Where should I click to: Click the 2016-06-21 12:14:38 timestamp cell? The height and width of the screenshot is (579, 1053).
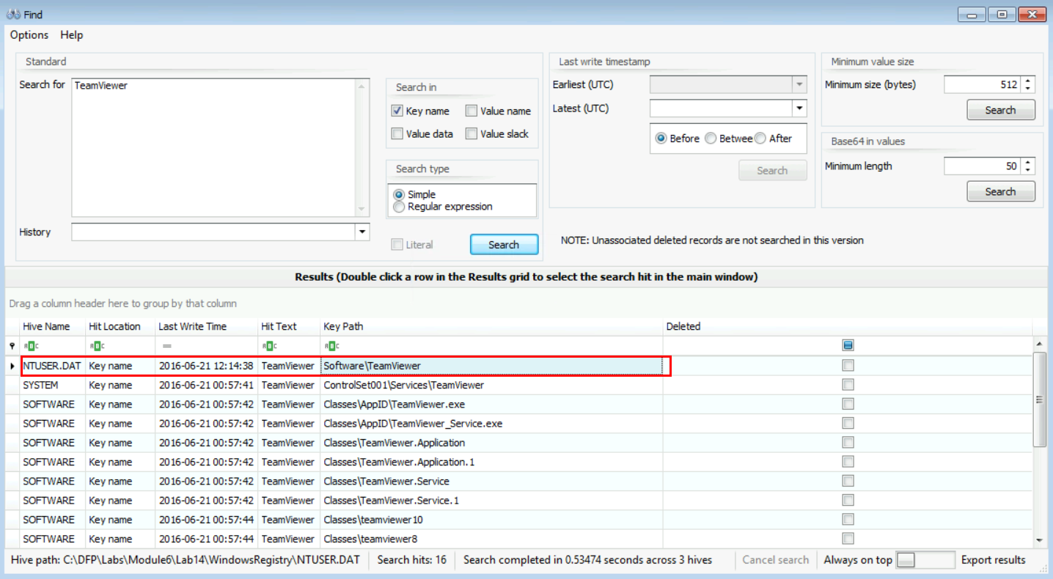coord(206,366)
